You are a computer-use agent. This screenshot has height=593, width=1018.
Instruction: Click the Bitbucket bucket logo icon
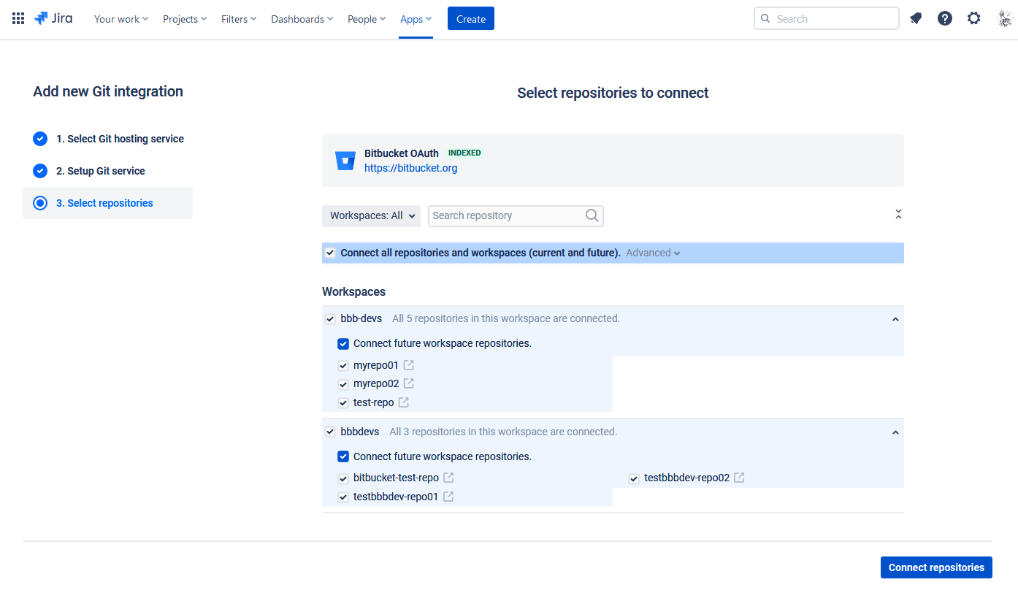point(345,161)
